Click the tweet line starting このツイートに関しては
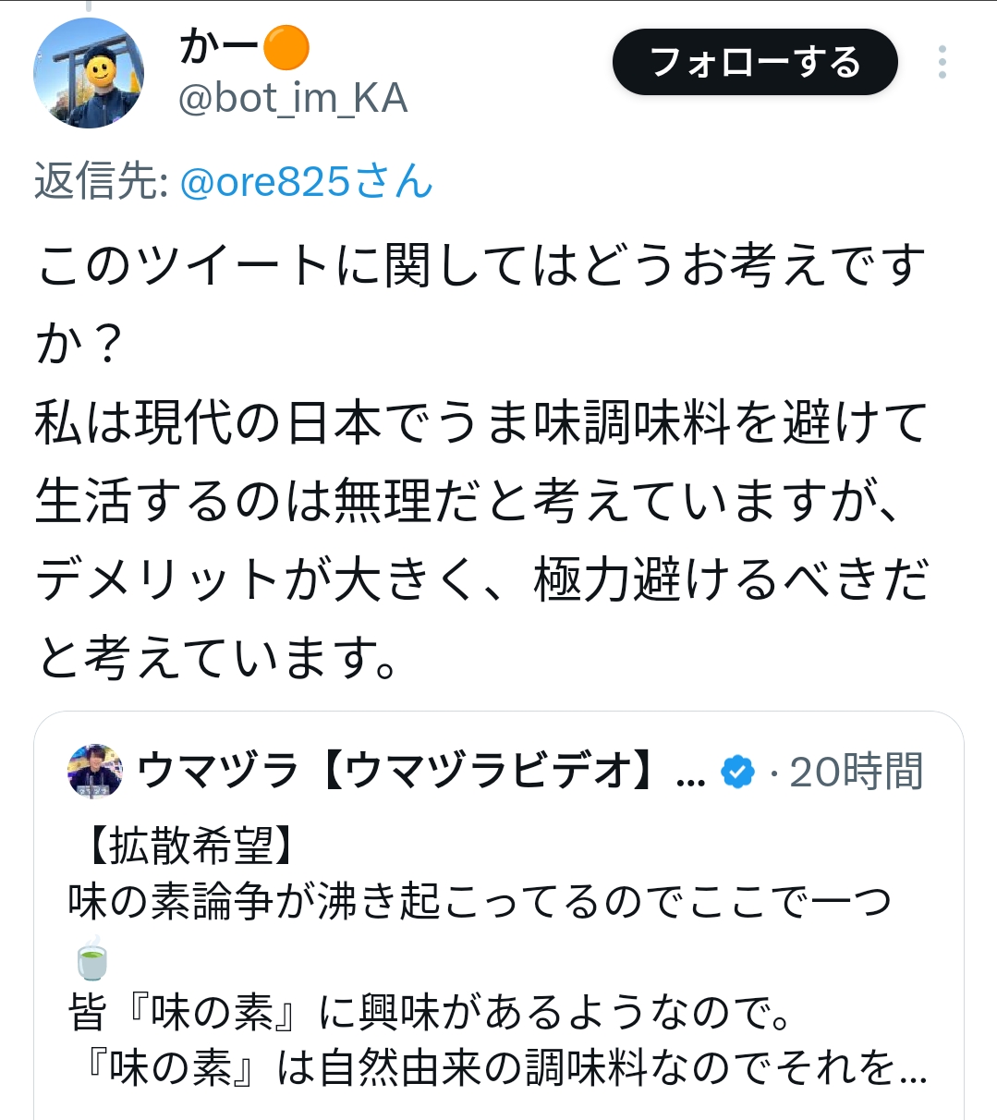This screenshot has height=1120, width=997. [480, 266]
